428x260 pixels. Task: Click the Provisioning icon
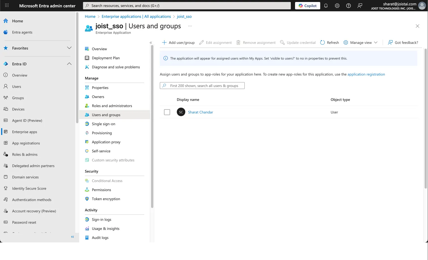[x=87, y=133]
